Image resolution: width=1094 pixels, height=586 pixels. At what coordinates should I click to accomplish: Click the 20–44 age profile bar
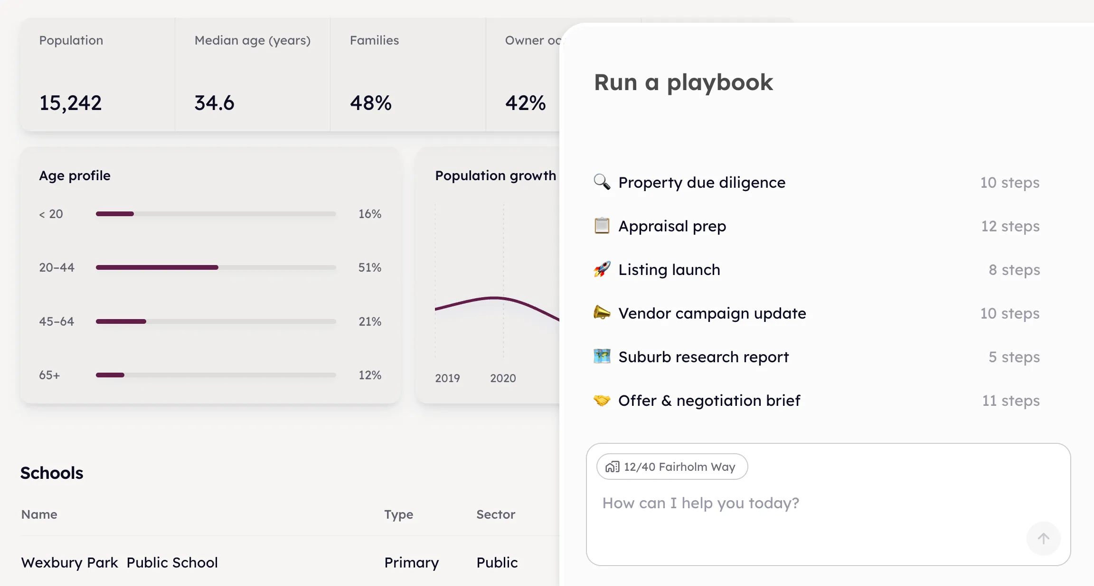(216, 267)
